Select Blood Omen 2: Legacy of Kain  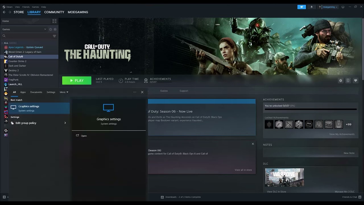point(29,52)
